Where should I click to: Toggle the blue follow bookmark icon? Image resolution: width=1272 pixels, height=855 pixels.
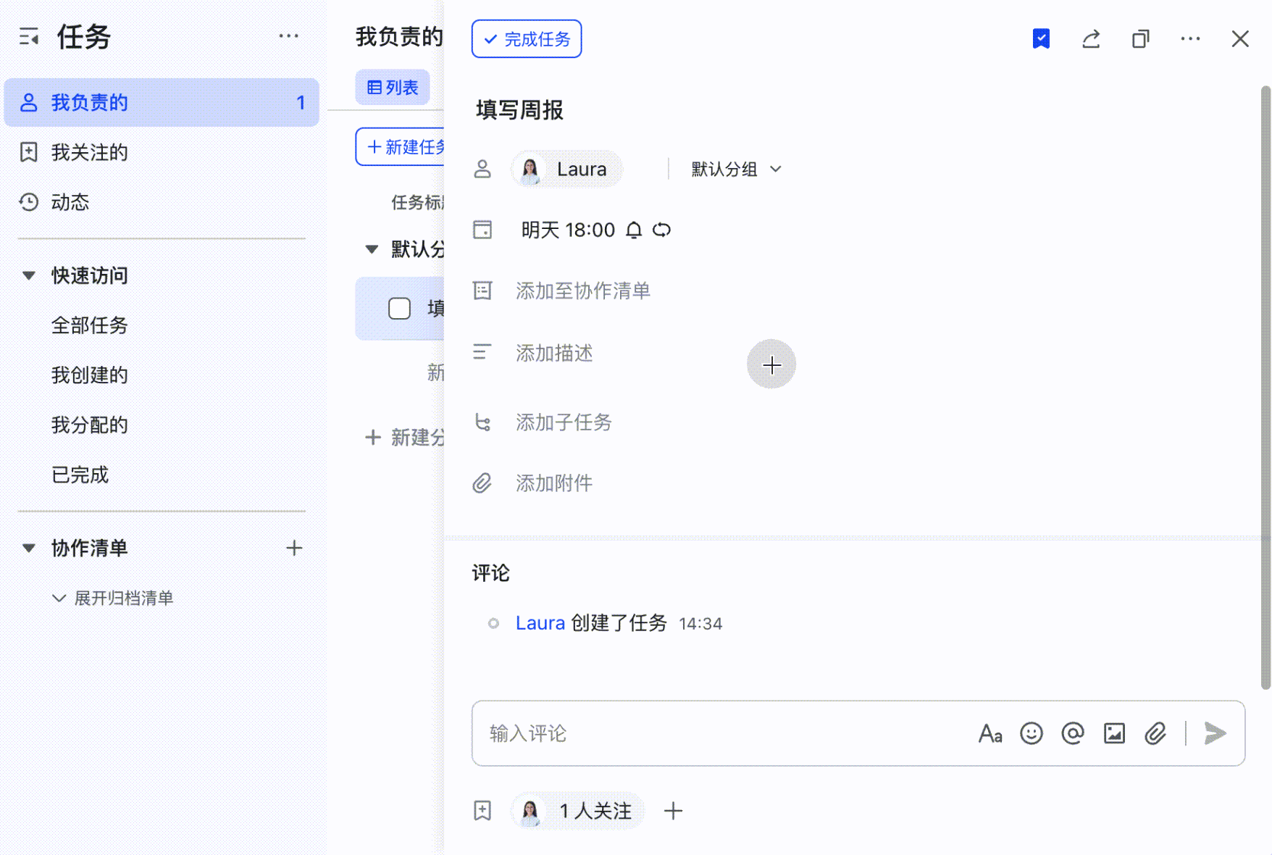tap(1041, 39)
